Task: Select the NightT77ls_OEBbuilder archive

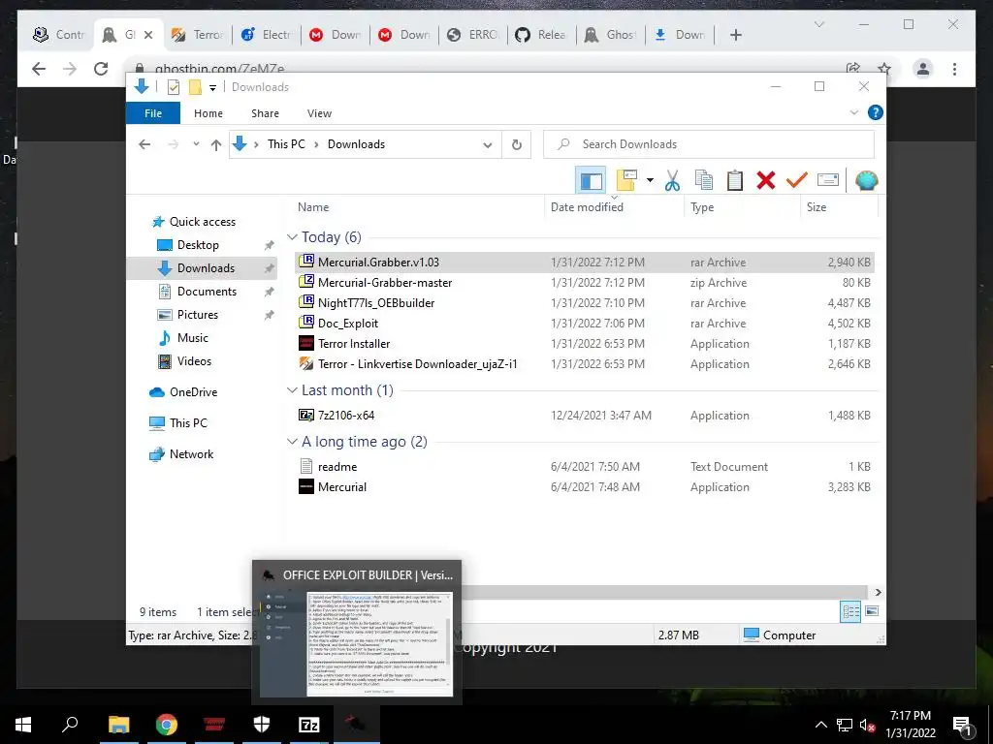Action: coord(585,303)
